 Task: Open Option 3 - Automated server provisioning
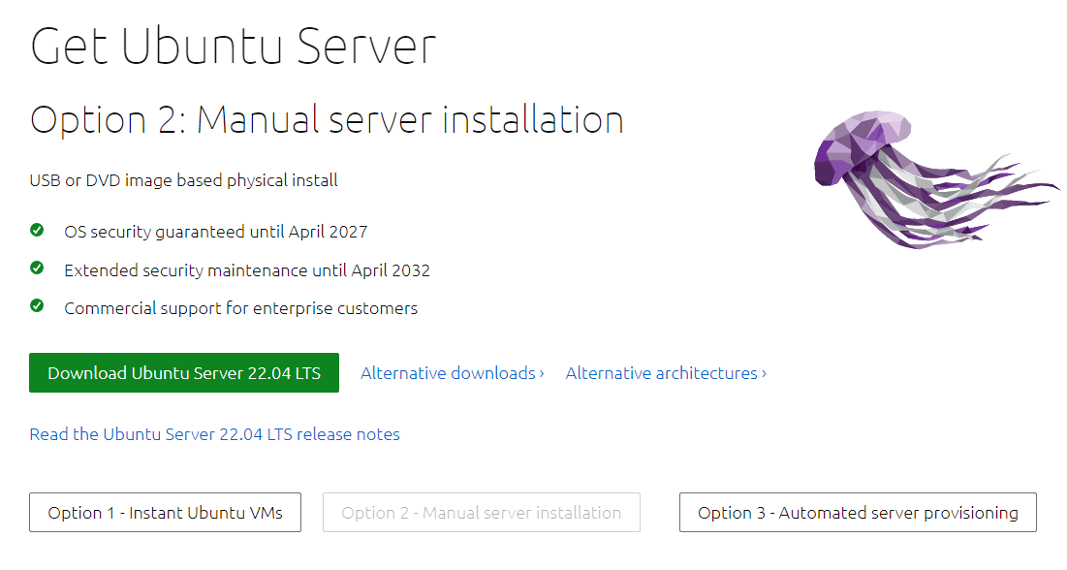click(858, 513)
